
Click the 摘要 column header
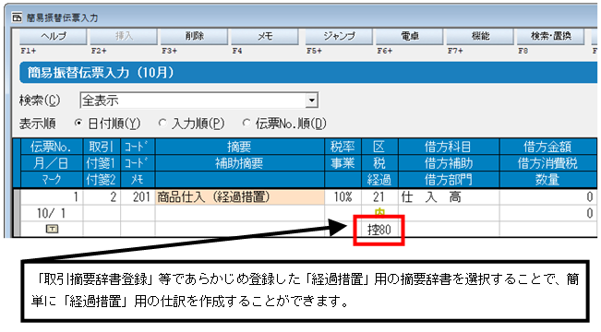pos(239,147)
